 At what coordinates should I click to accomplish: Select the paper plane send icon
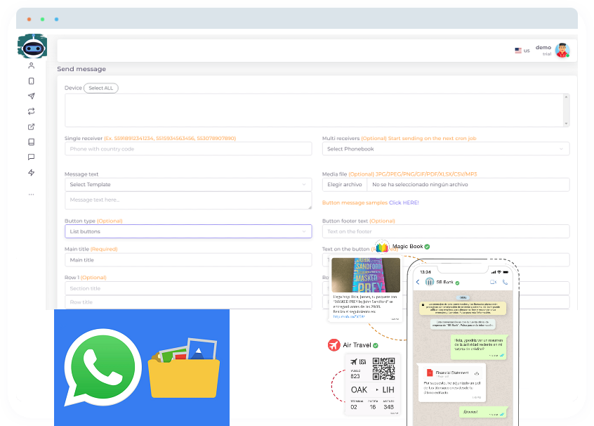pos(32,96)
